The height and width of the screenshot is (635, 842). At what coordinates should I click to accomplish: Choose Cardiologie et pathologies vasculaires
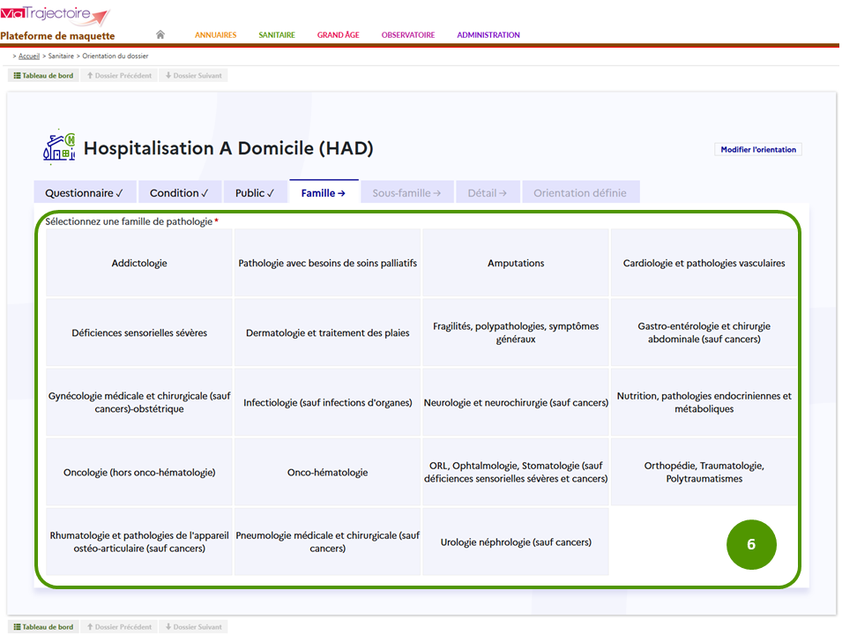coord(704,263)
